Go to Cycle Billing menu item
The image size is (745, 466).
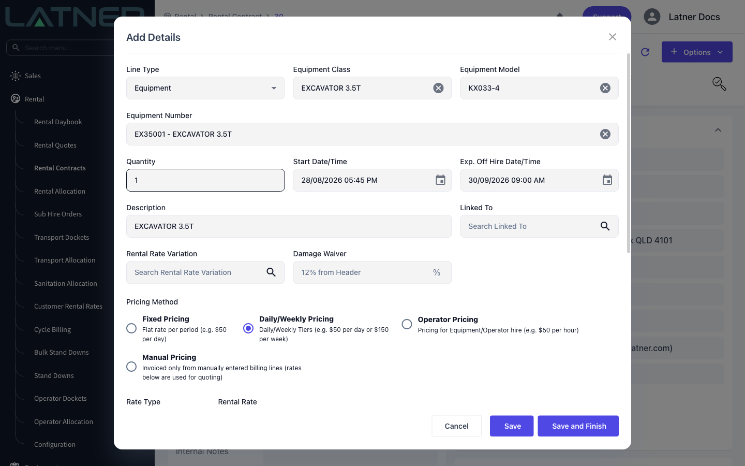point(52,329)
